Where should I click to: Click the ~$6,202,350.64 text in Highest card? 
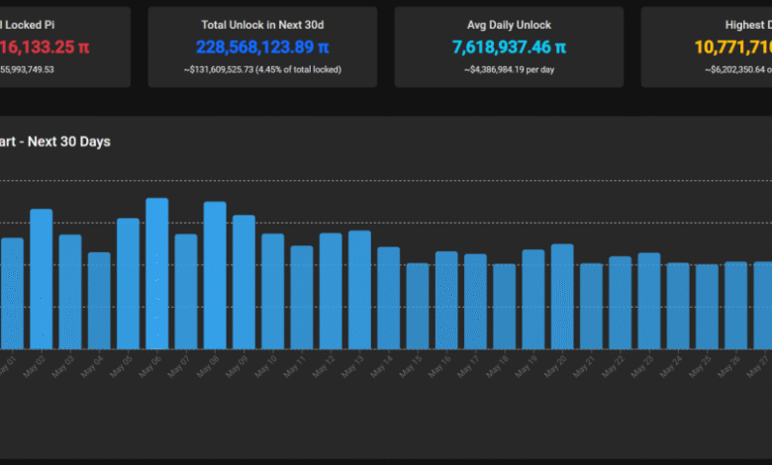(738, 69)
